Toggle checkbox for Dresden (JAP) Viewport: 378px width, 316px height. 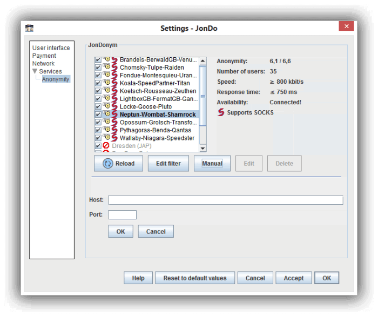click(x=98, y=146)
